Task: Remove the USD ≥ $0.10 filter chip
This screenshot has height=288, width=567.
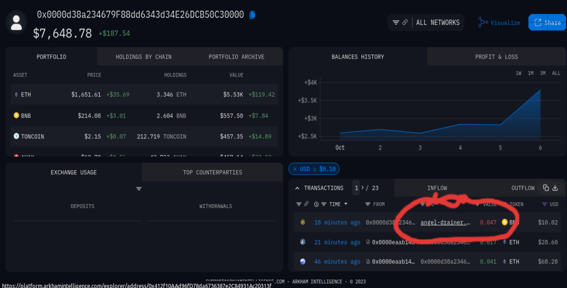Action: [295, 169]
